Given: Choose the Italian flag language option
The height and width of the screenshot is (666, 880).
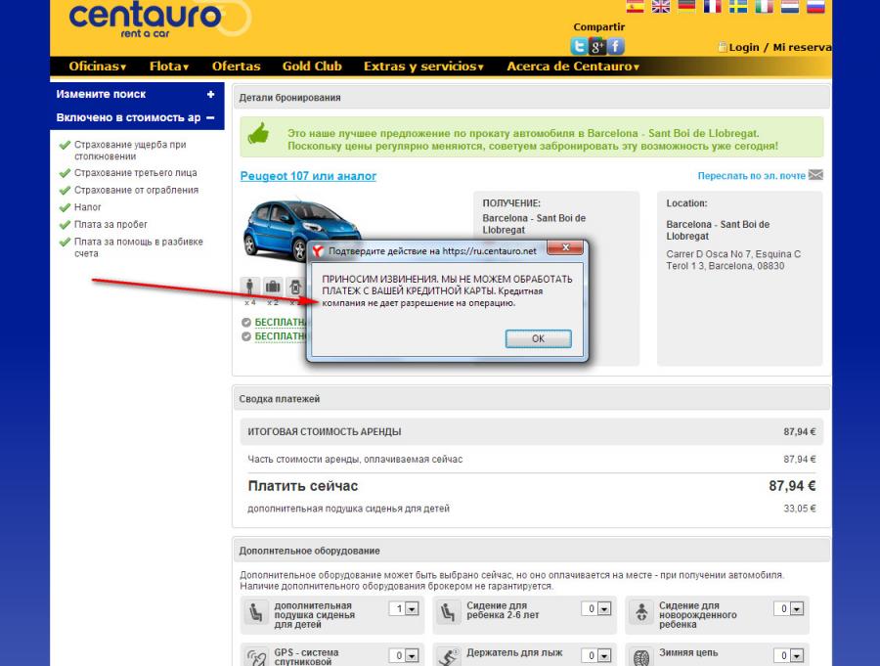Looking at the screenshot, I should point(764,6).
